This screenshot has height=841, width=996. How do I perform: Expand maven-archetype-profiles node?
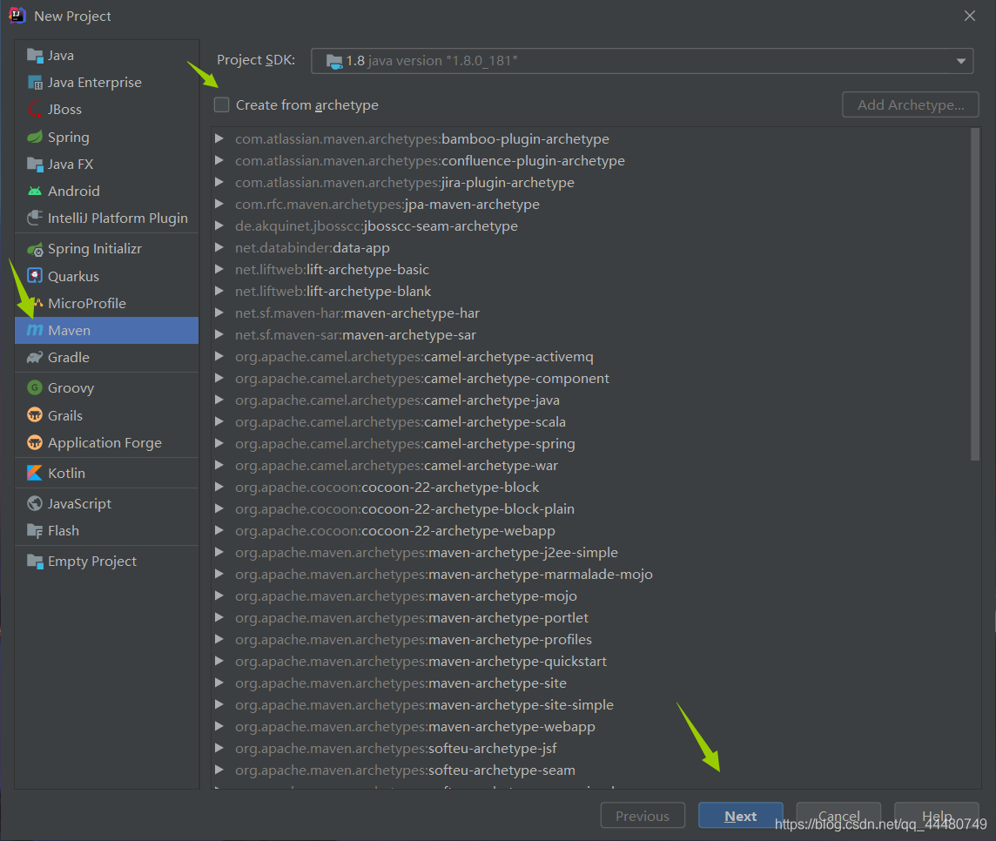(x=219, y=639)
